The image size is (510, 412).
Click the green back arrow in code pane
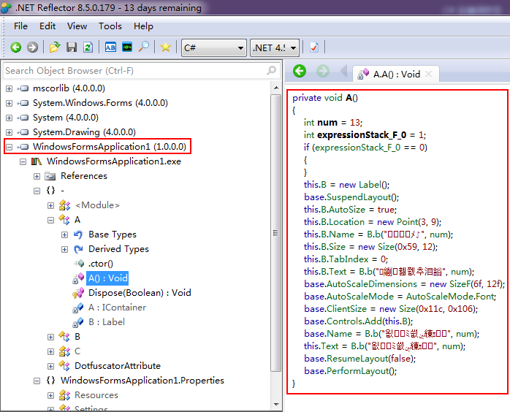click(300, 71)
